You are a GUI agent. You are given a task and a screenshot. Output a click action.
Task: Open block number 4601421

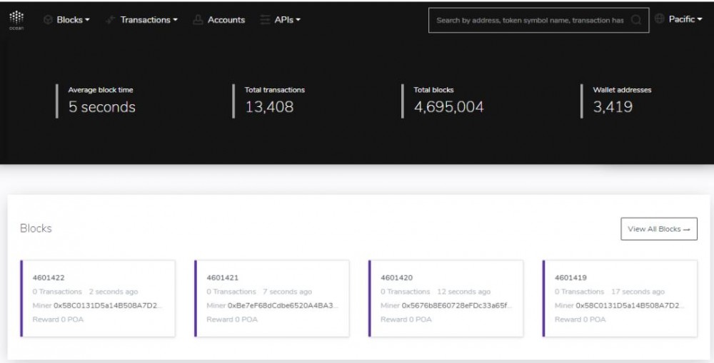pyautogui.click(x=222, y=277)
